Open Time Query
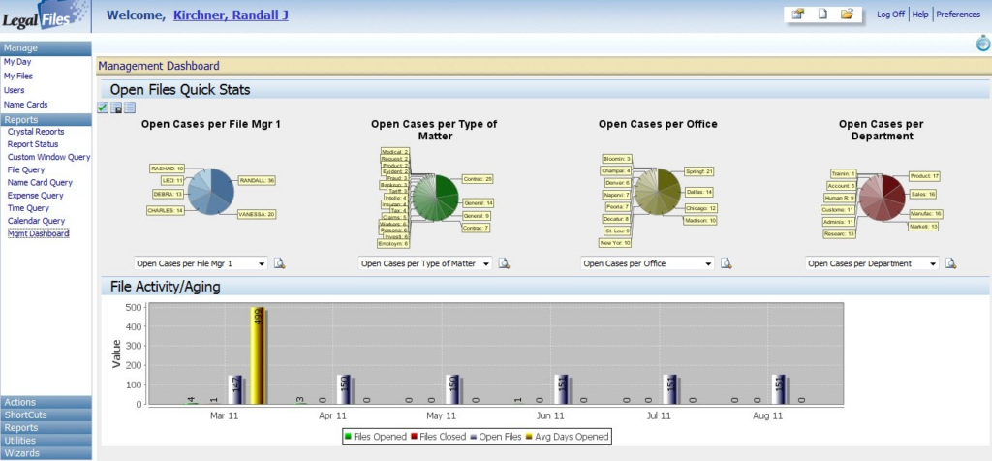This screenshot has height=461, width=992. point(28,208)
